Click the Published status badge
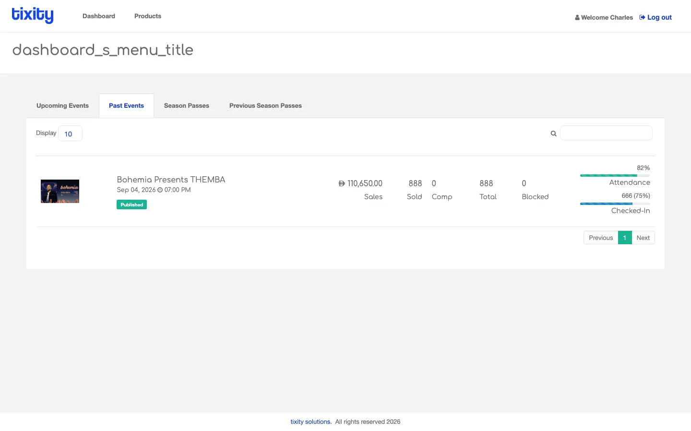The image size is (691, 431). tap(131, 204)
